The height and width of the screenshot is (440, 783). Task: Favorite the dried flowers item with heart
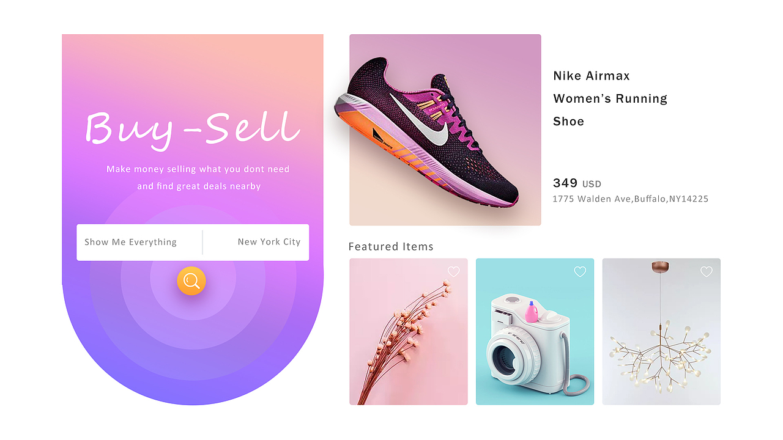click(x=453, y=272)
